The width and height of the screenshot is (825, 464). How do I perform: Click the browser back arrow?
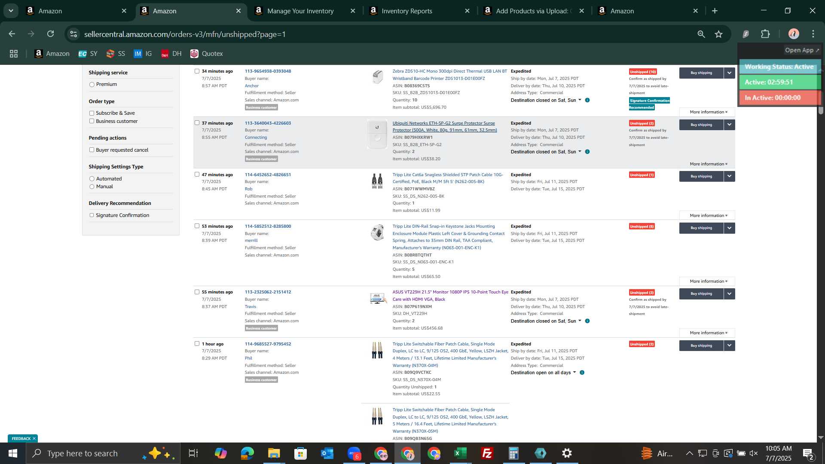click(x=12, y=34)
